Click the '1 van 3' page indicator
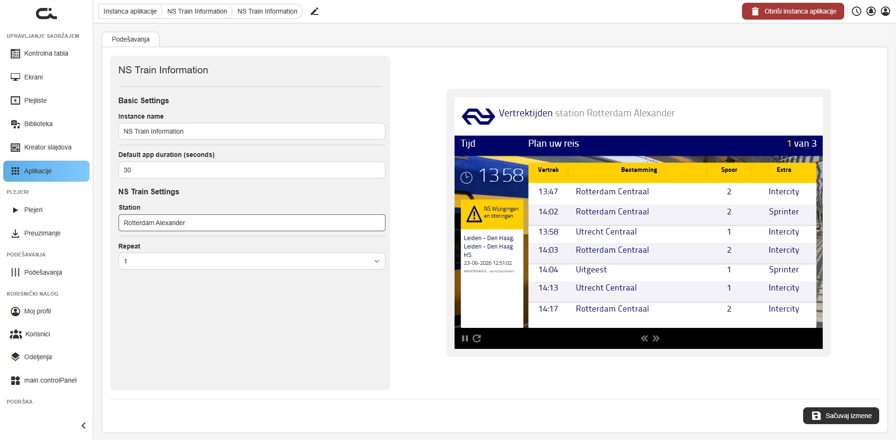Screen dimensions: 896x440 802,143
